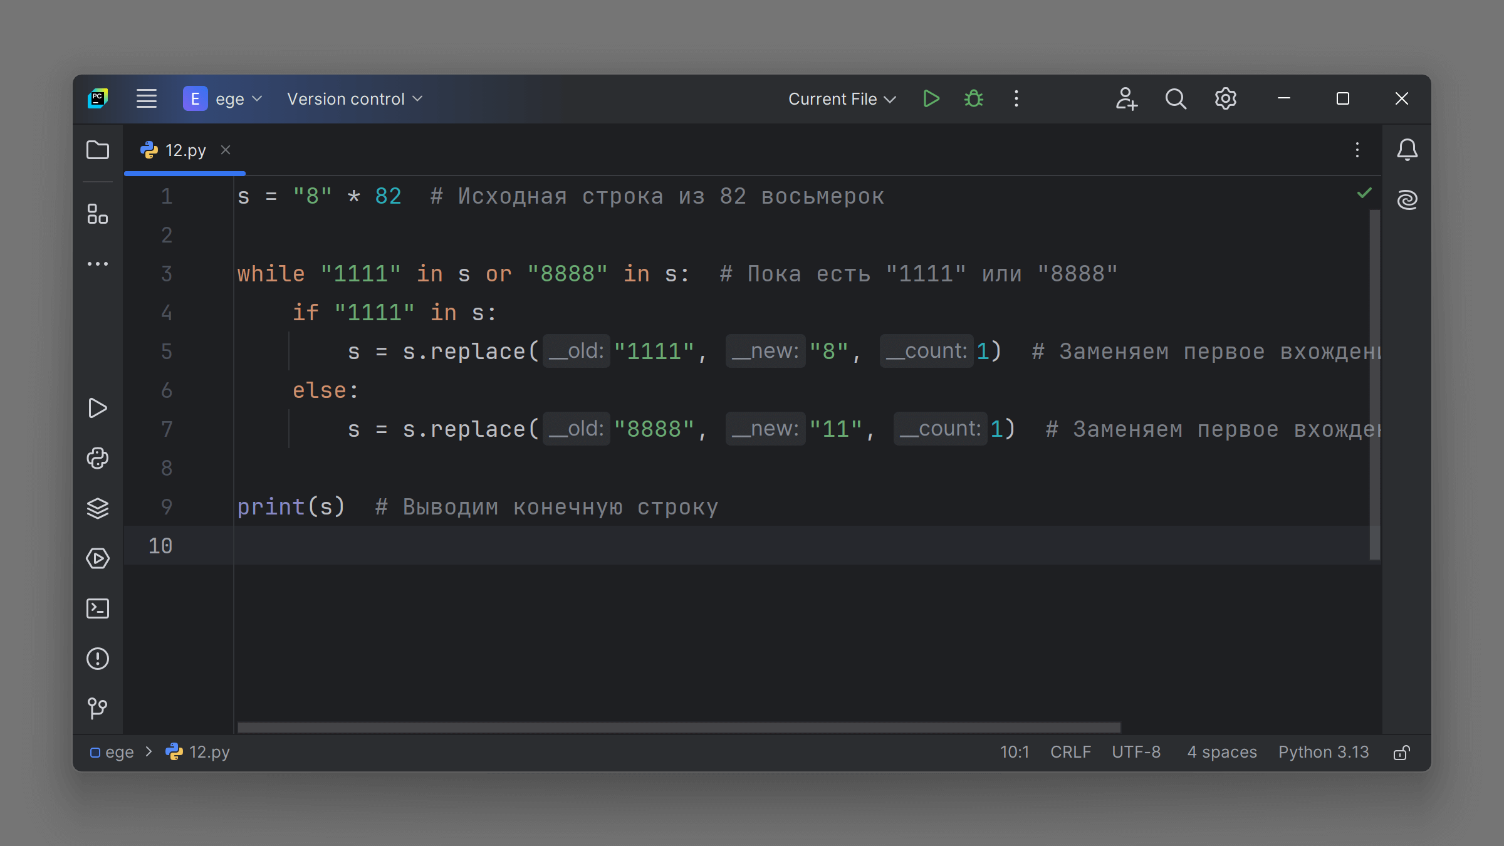Open Python Packages layers icon

tap(98, 508)
